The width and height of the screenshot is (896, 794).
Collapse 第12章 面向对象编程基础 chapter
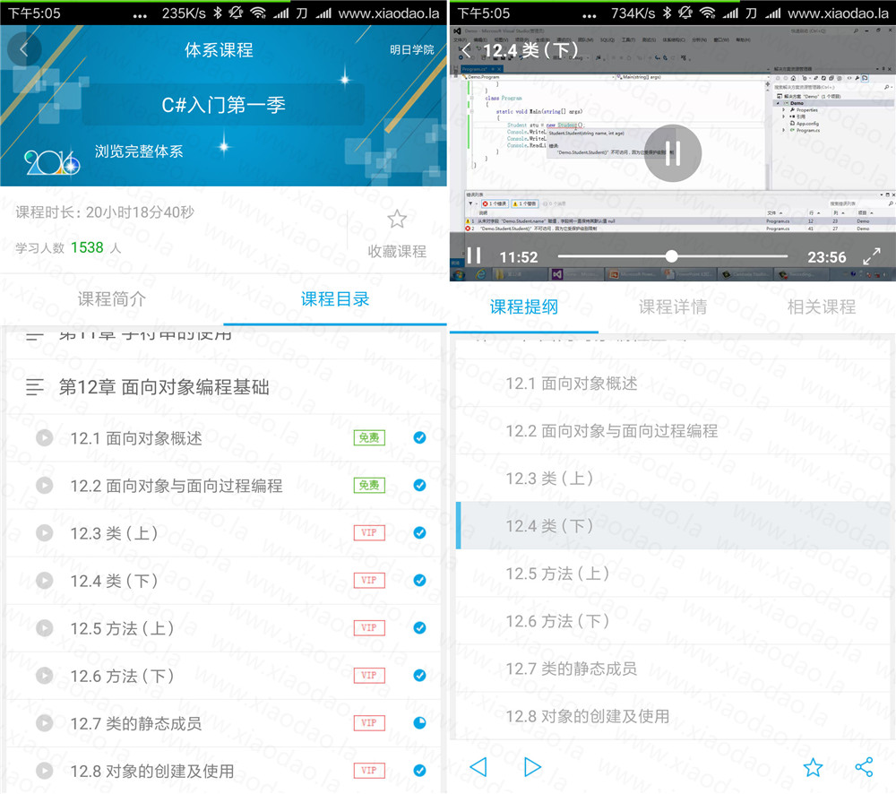35,387
